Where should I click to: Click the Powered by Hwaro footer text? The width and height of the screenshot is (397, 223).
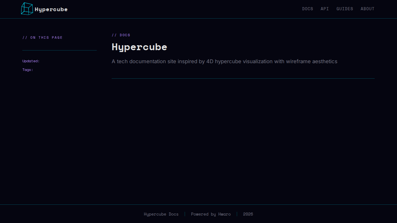pyautogui.click(x=211, y=214)
